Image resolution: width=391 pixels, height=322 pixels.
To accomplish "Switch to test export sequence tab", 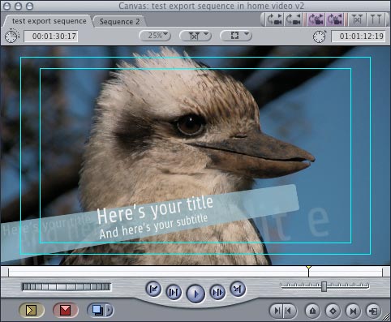I will [49, 21].
